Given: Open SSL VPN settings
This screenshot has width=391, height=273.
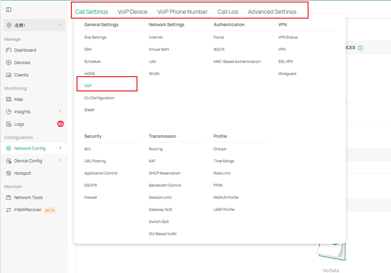Looking at the screenshot, I should tap(286, 62).
